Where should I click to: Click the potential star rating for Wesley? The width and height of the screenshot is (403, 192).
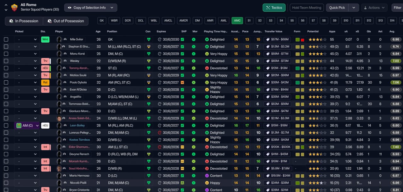point(317,61)
